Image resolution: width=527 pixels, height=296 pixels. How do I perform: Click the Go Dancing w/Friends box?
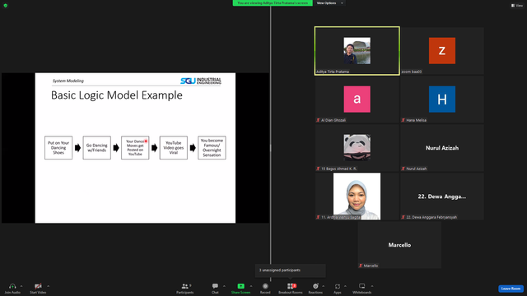97,148
